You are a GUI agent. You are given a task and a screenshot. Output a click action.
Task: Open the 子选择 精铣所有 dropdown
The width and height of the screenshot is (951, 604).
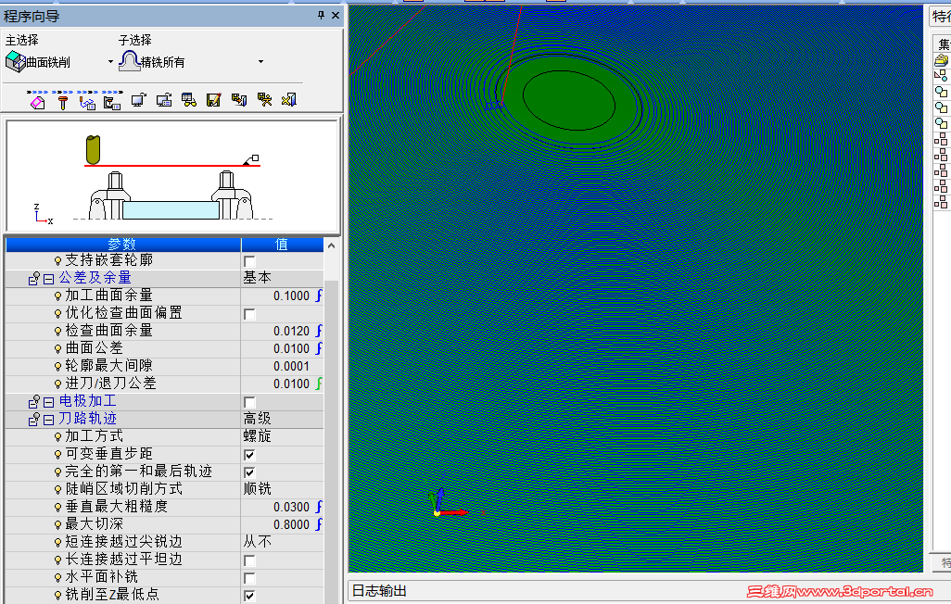pos(260,59)
